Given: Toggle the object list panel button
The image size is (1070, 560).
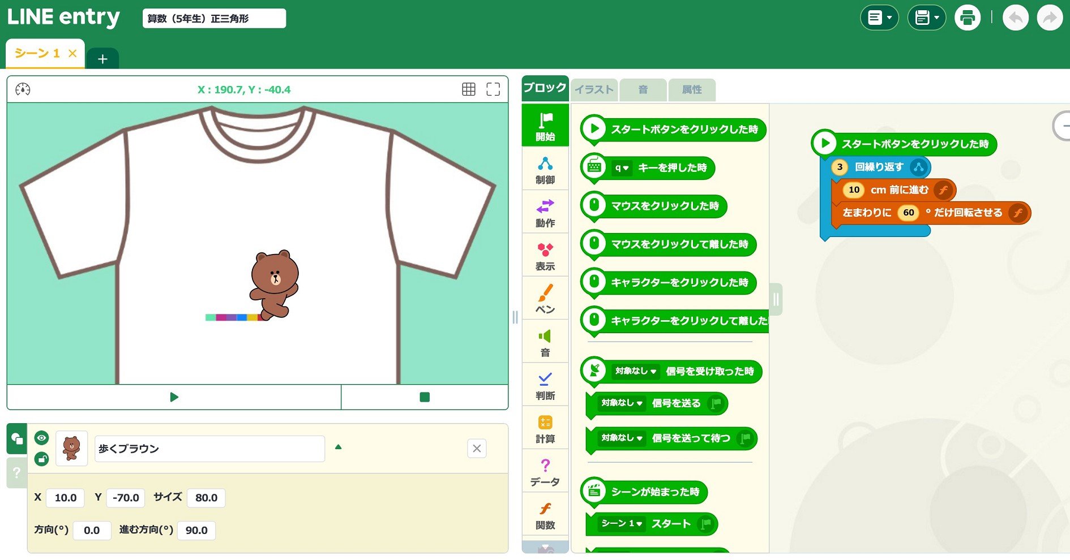Looking at the screenshot, I should point(16,438).
